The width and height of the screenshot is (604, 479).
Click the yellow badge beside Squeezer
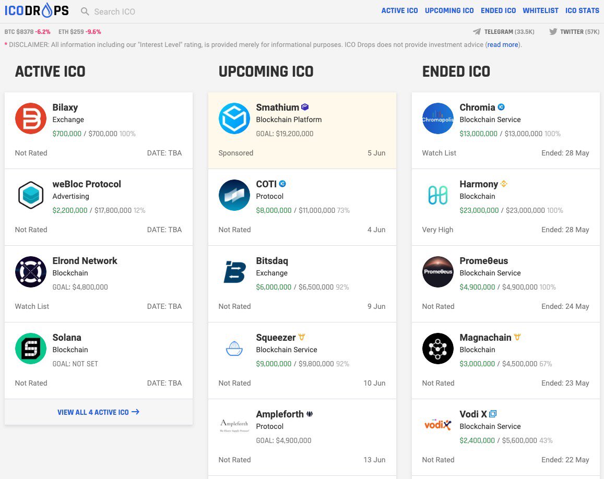[302, 337]
